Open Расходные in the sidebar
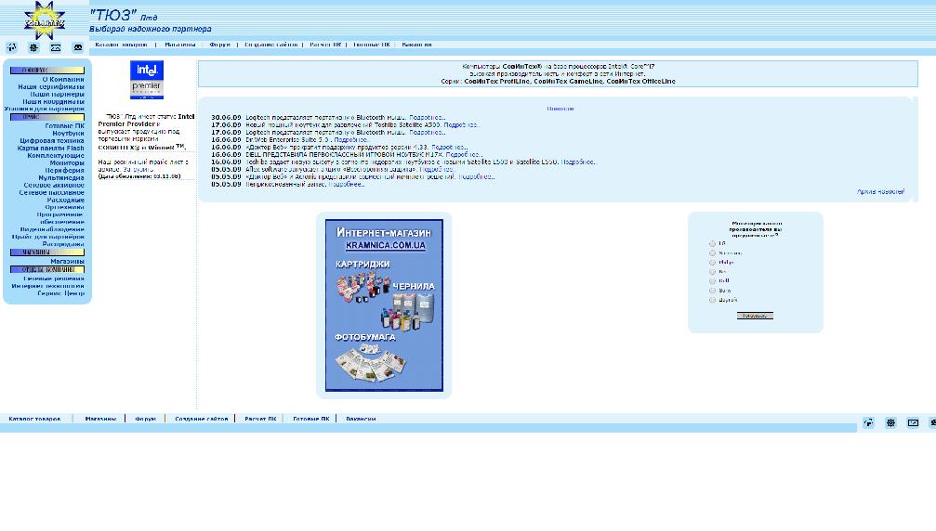Image resolution: width=936 pixels, height=531 pixels. (x=65, y=201)
